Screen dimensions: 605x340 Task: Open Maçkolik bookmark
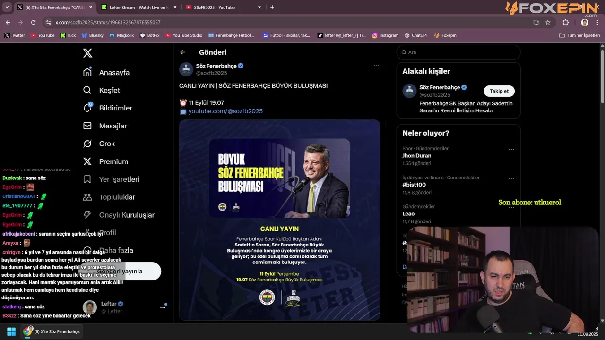121,35
